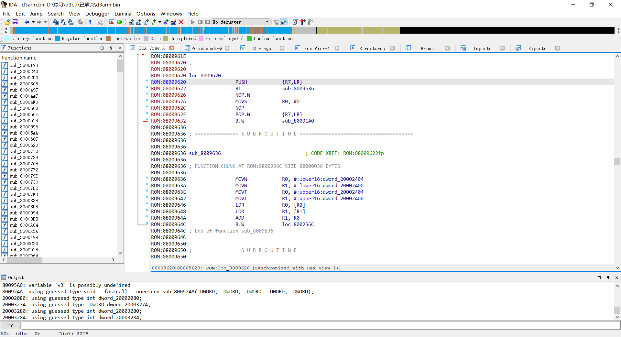The height and width of the screenshot is (337, 621).
Task: Stop the debugger process with the square button
Action: coord(208,22)
